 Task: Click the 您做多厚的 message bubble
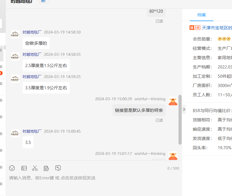(x=36, y=43)
